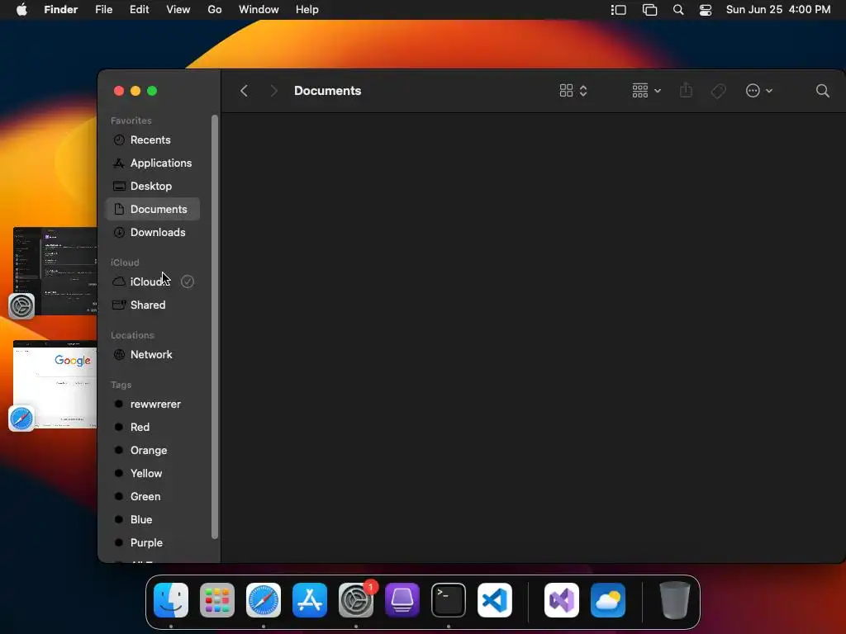
Task: Open the purple drive app in the Dock
Action: [402, 600]
